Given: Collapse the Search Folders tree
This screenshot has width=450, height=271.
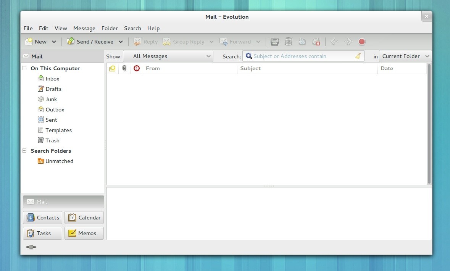Looking at the screenshot, I should [x=24, y=151].
